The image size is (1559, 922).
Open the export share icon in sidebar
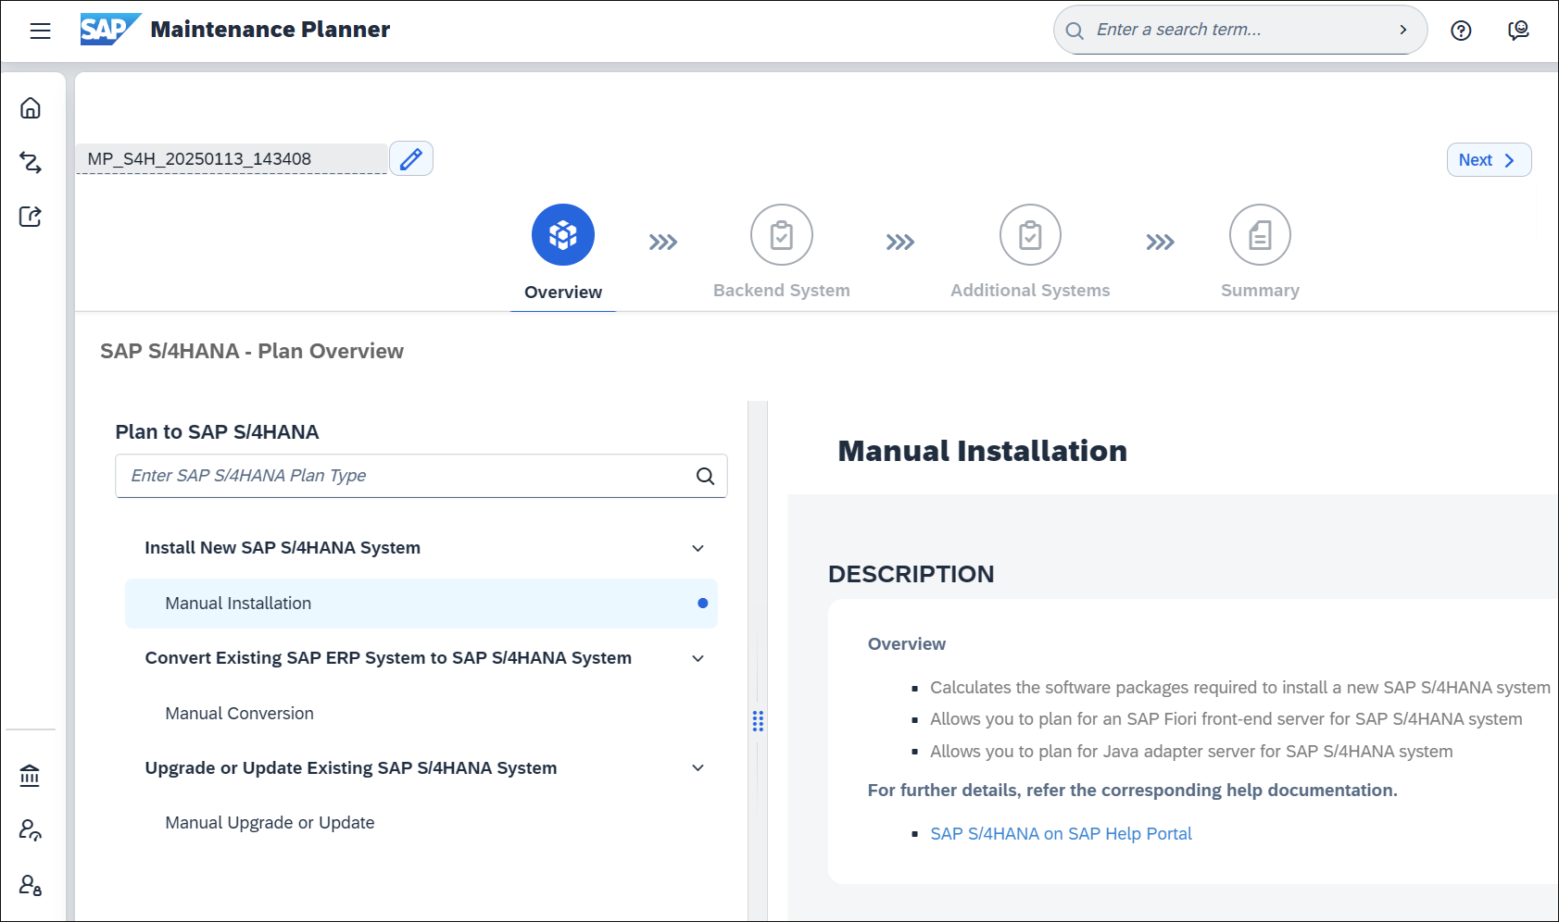coord(31,217)
